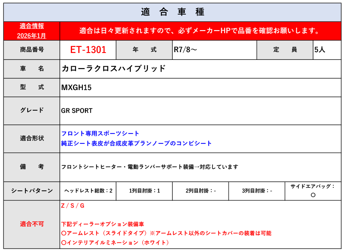This screenshot has height=252, width=345.
Task: Select the product number ET-1301
Action: pos(88,50)
